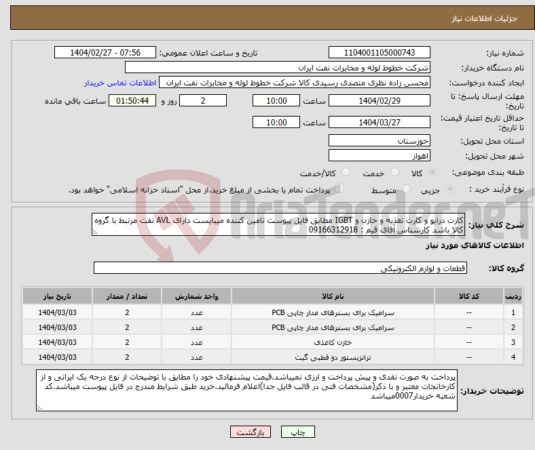This screenshot has width=535, height=450.
Task: Click the کد کالا column header
Action: [x=469, y=296]
